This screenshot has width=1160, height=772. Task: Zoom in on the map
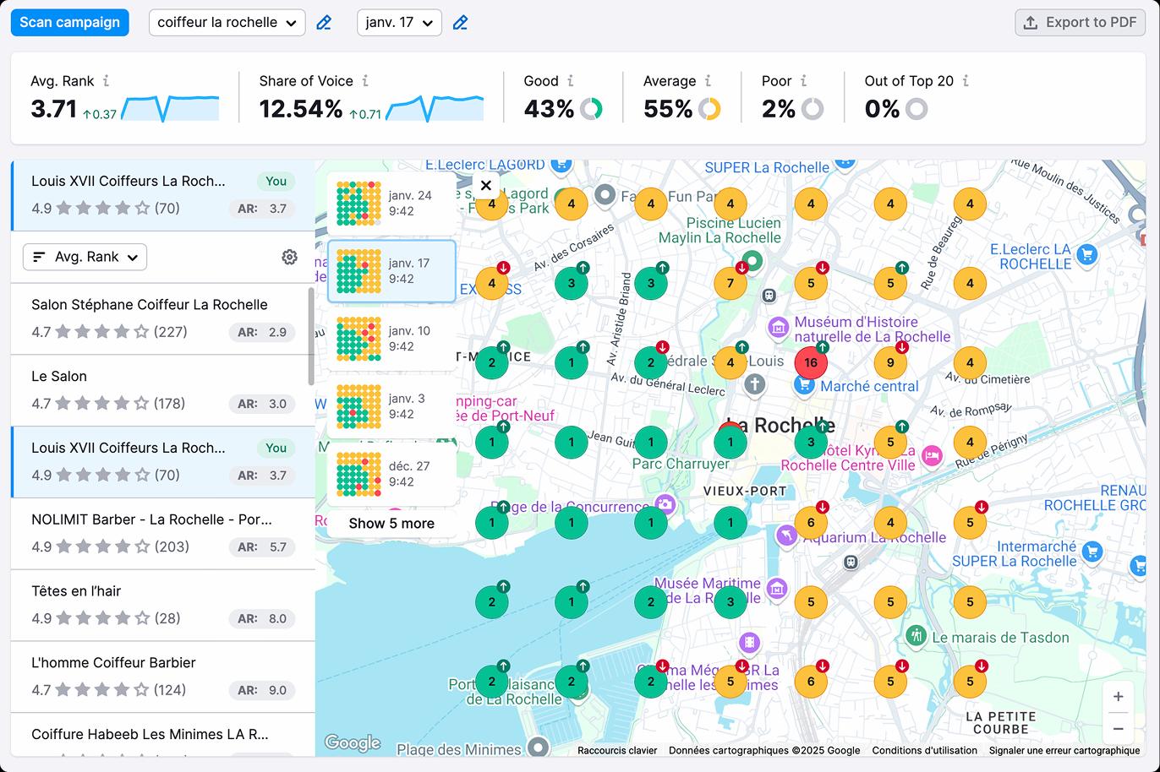[x=1118, y=697]
